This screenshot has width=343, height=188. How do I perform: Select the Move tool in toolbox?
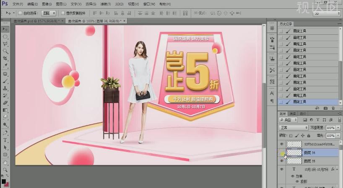(5, 29)
